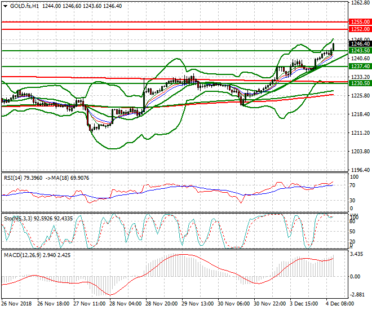Click the 1211.20 price scale value
The width and height of the screenshot is (372, 310).
360,133
